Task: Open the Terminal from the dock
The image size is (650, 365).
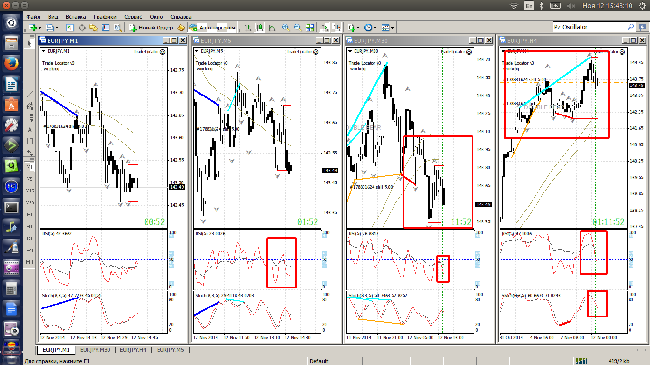Action: tap(11, 207)
